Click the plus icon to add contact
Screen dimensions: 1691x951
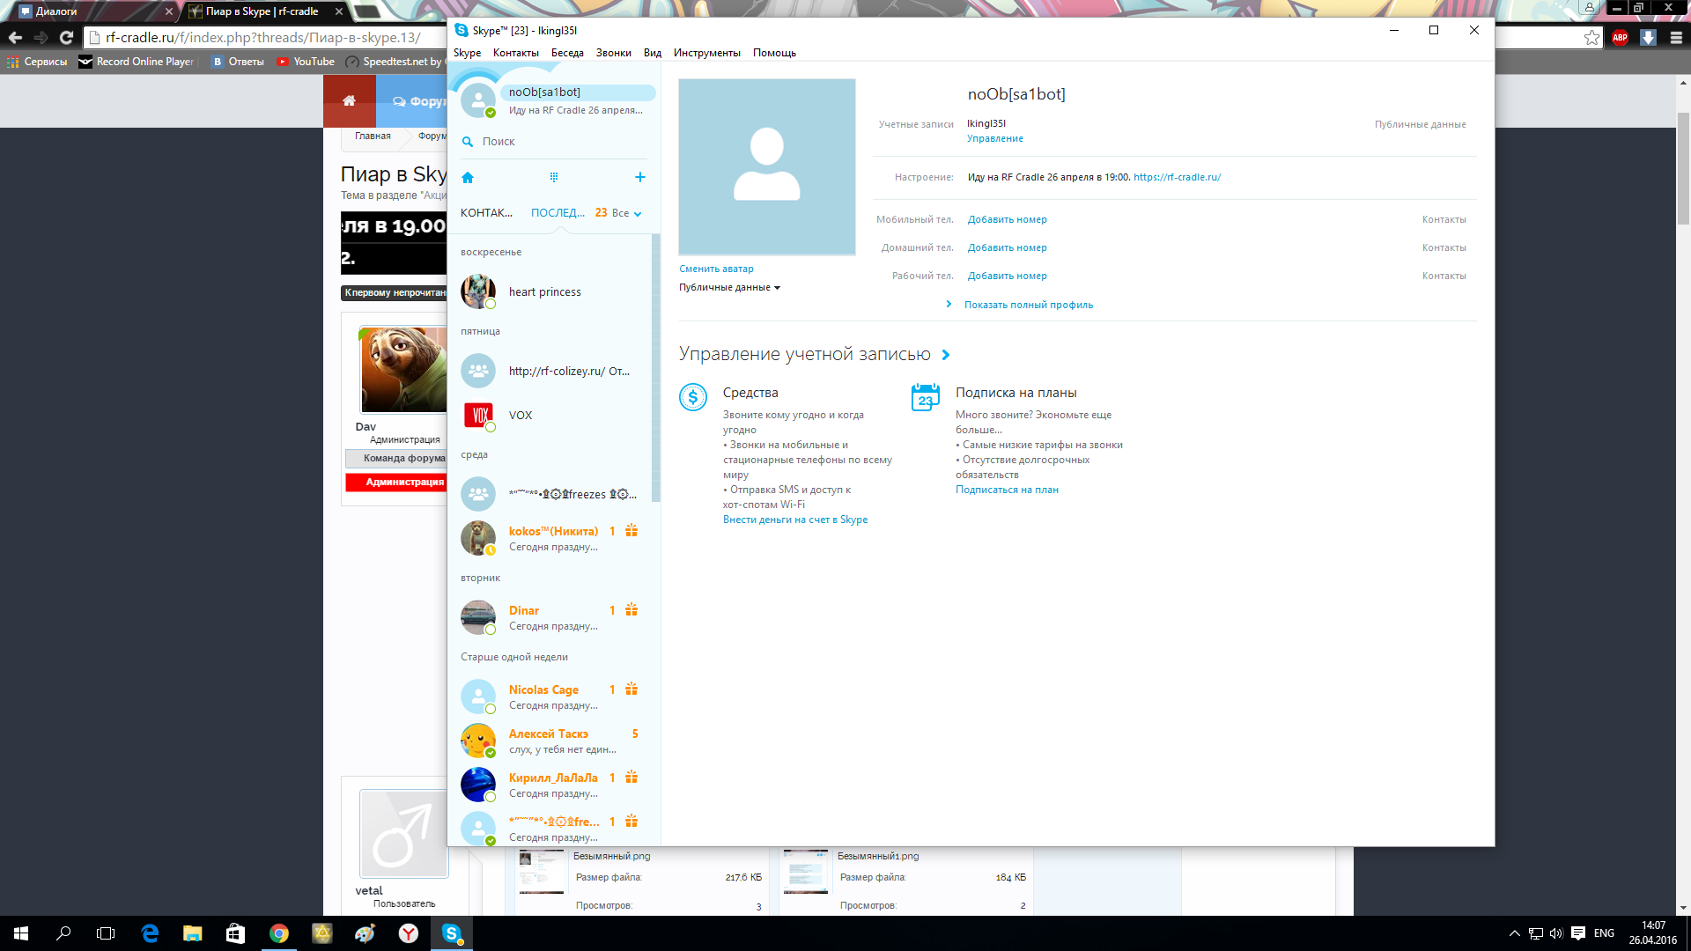pos(640,177)
